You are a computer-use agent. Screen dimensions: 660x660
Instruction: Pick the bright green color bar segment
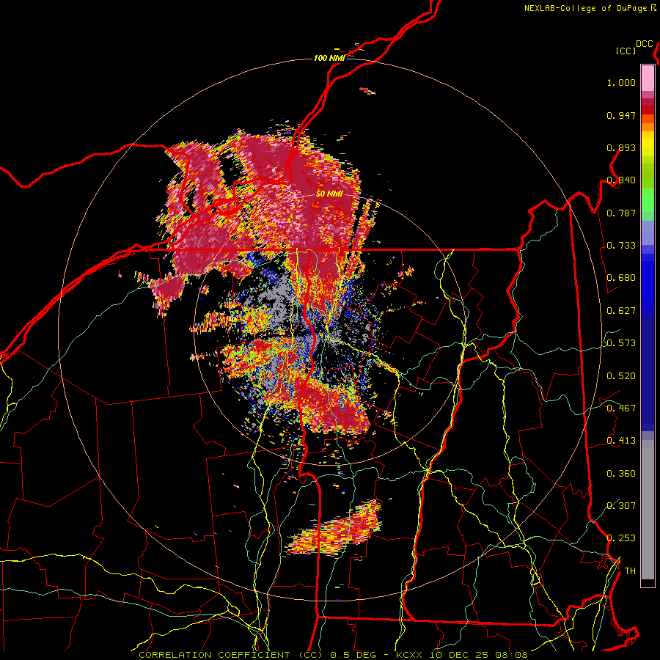(648, 200)
